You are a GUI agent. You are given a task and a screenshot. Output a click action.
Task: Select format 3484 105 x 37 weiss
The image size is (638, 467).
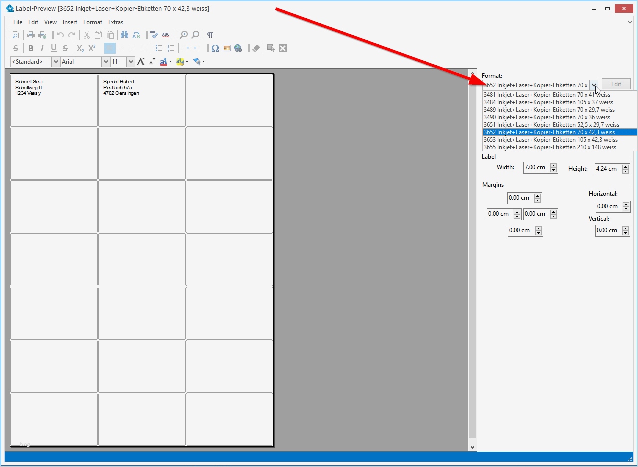click(x=560, y=102)
